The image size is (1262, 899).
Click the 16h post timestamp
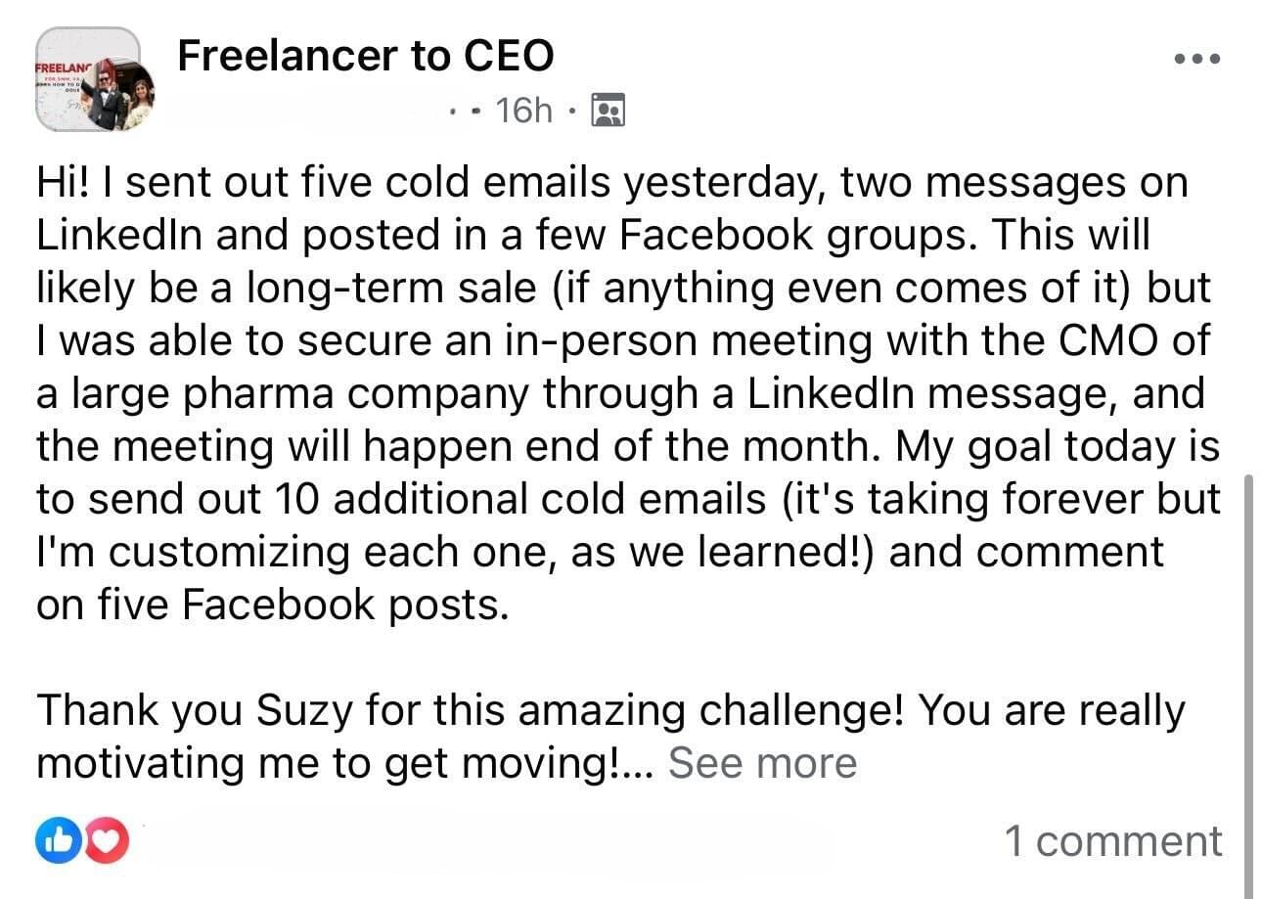point(523,112)
